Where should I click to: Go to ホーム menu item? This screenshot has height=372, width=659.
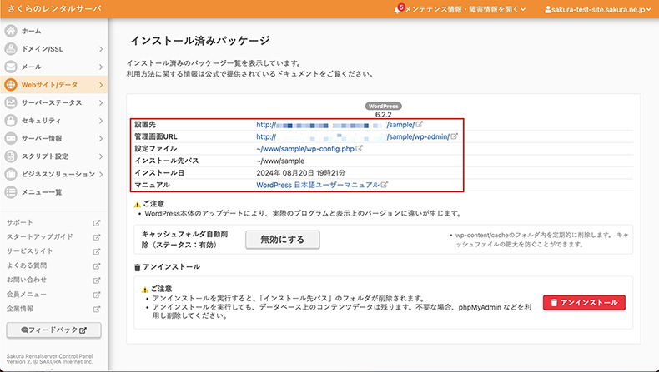pyautogui.click(x=32, y=31)
